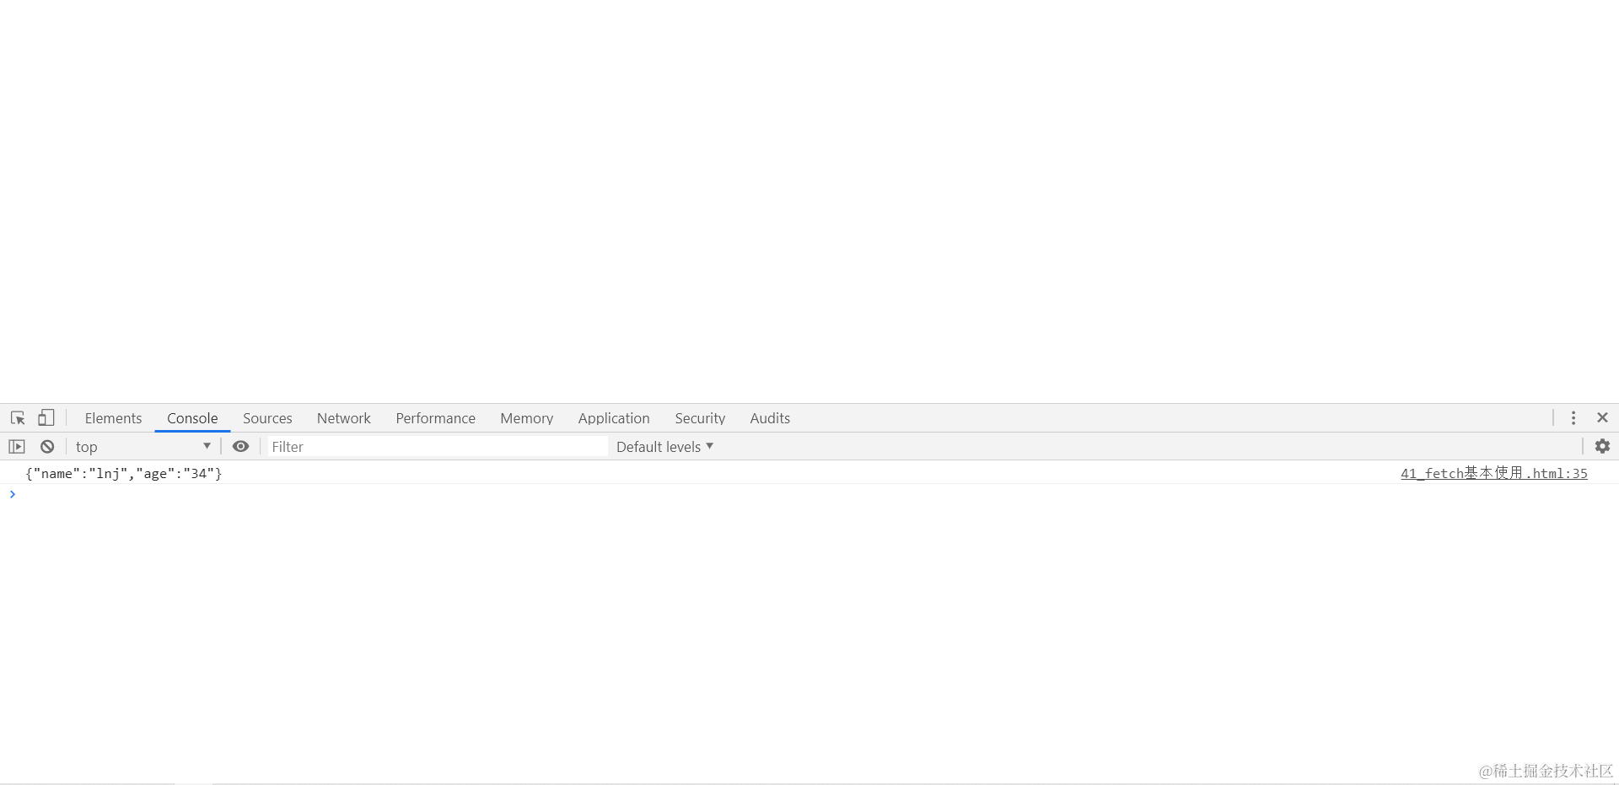Activate the inspect element picker icon
The image size is (1619, 785).
coord(18,418)
